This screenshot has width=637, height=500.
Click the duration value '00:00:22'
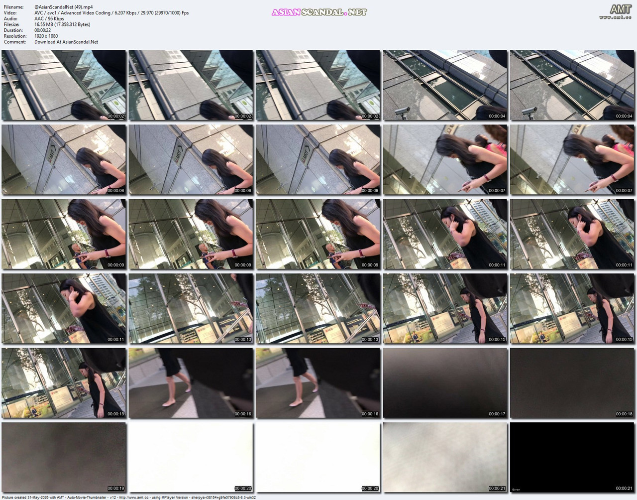(43, 30)
